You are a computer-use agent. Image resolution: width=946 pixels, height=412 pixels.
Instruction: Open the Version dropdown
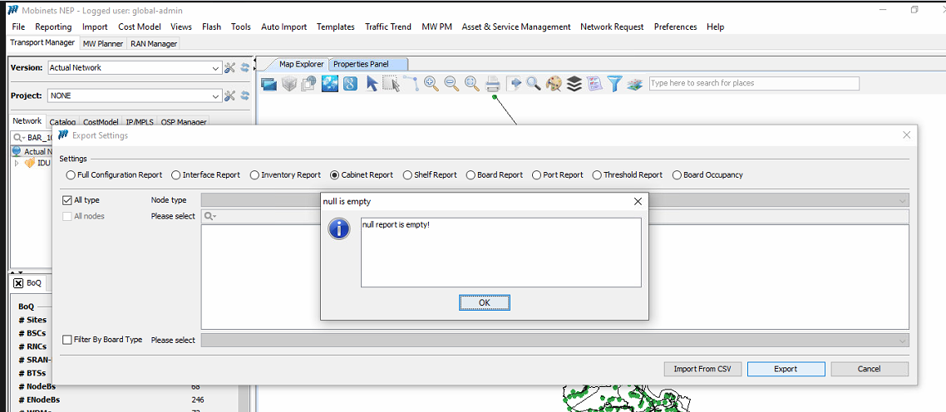215,68
